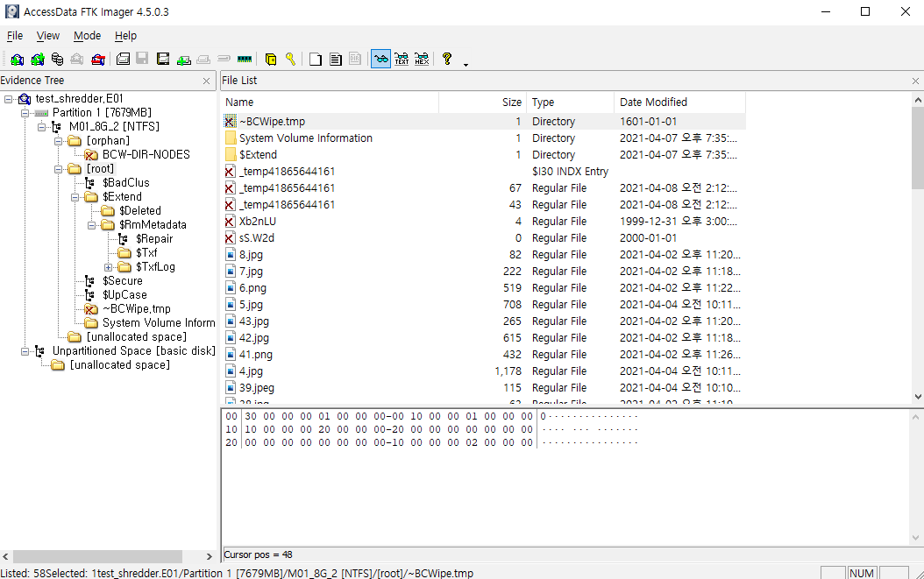Screen dimensions: 924x579
Task: Click Capture Memory toolbar icon
Action: click(x=244, y=59)
